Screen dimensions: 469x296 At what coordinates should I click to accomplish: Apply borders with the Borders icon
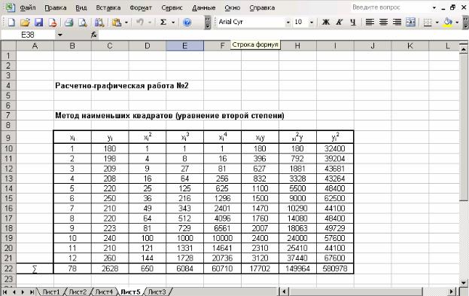coord(428,22)
